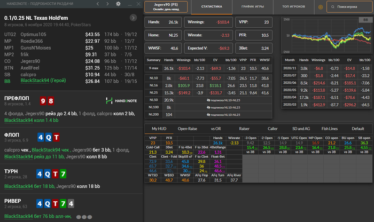Open the SD and AG tab
Viewport: 374px width, 222px height.
[301, 129]
